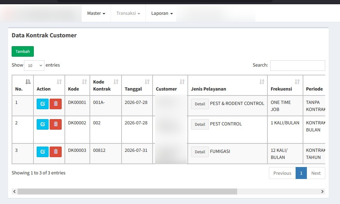Expand the Master menu

(x=96, y=13)
